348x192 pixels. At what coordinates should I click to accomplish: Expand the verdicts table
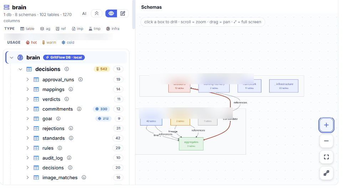[27, 99]
